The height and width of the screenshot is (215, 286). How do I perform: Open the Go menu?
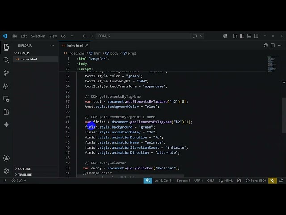pos(63,36)
